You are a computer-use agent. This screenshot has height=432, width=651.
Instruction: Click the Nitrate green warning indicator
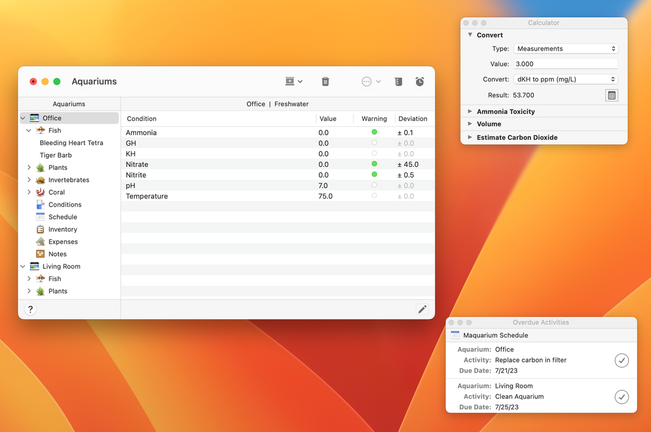374,164
